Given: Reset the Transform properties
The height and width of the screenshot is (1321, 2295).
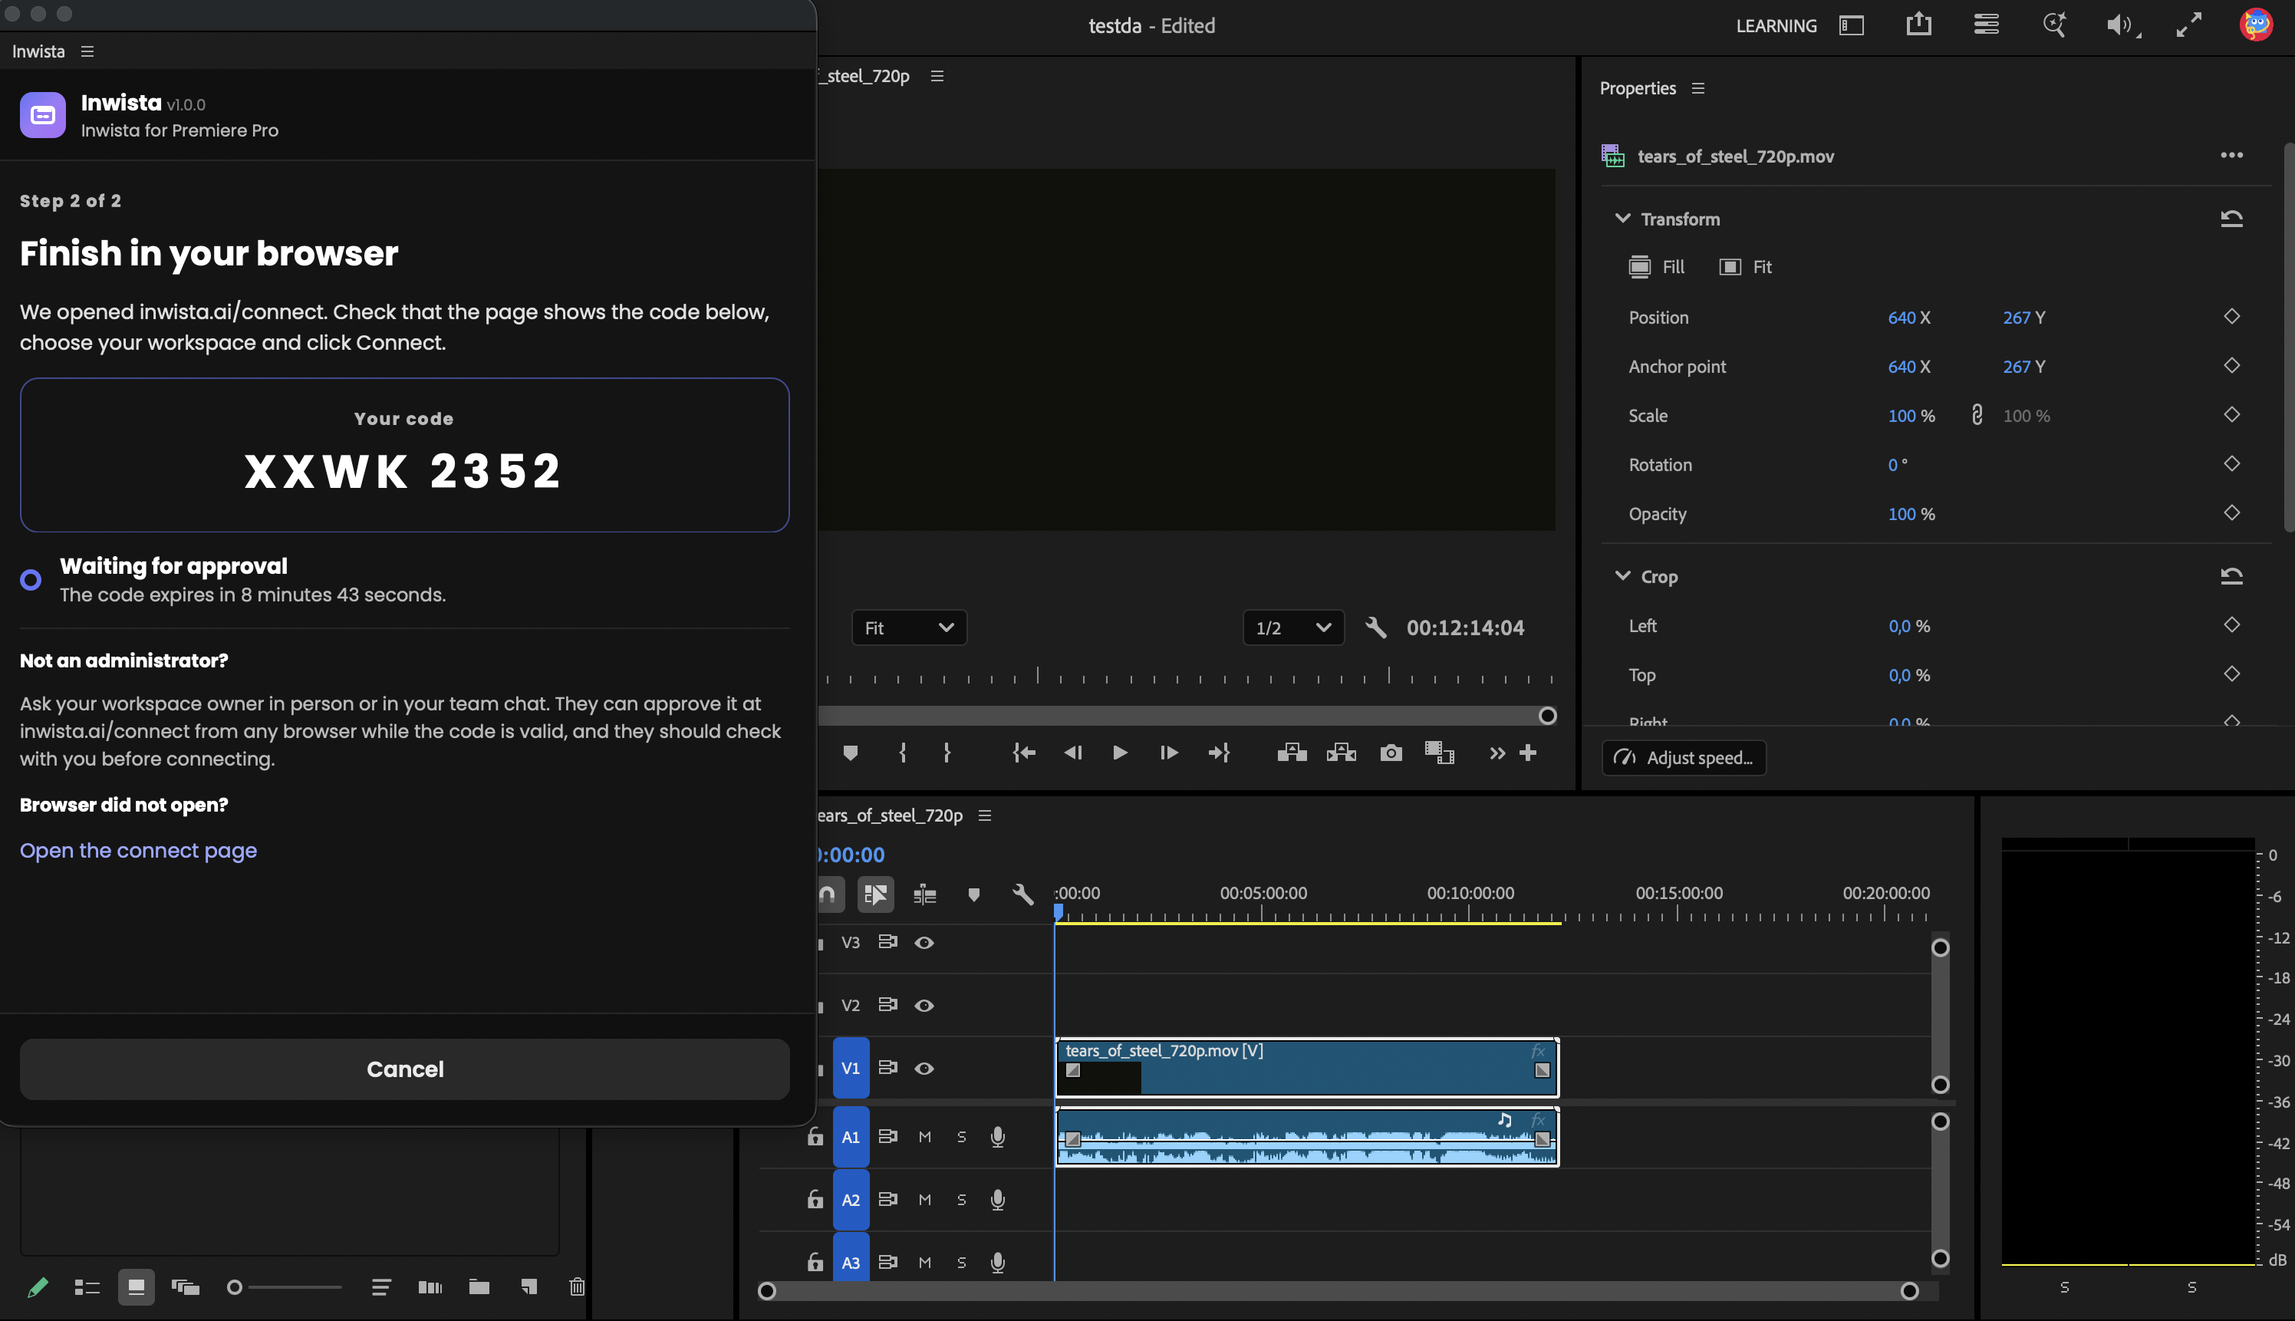Looking at the screenshot, I should [2231, 219].
